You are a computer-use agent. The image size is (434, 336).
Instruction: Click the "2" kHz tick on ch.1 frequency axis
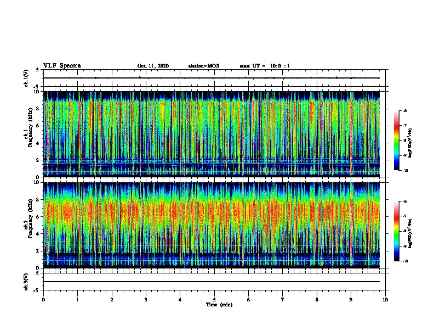tap(38, 160)
